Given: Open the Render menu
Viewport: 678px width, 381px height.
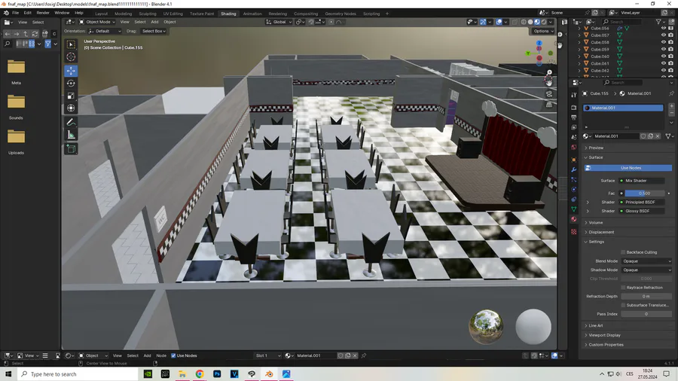Looking at the screenshot, I should click(x=43, y=13).
